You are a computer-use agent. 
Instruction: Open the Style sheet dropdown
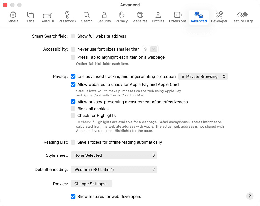pyautogui.click(x=114, y=155)
